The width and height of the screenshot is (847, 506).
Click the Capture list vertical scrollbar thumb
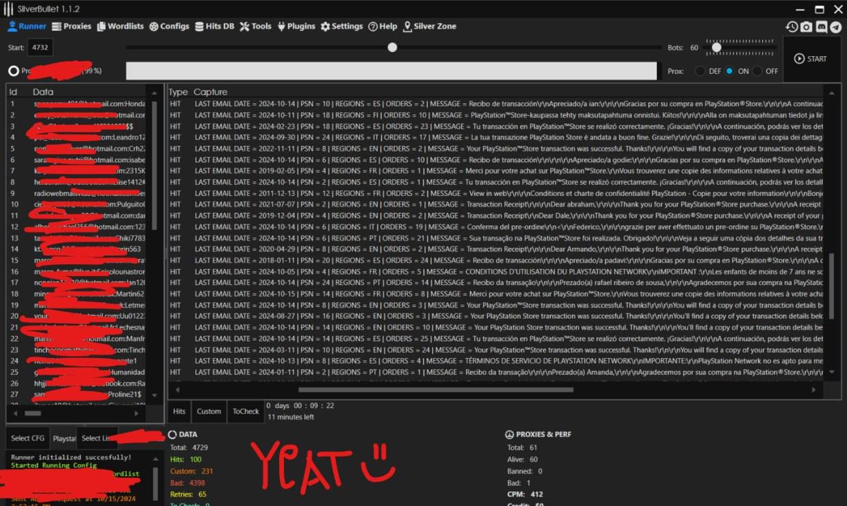tap(832, 286)
